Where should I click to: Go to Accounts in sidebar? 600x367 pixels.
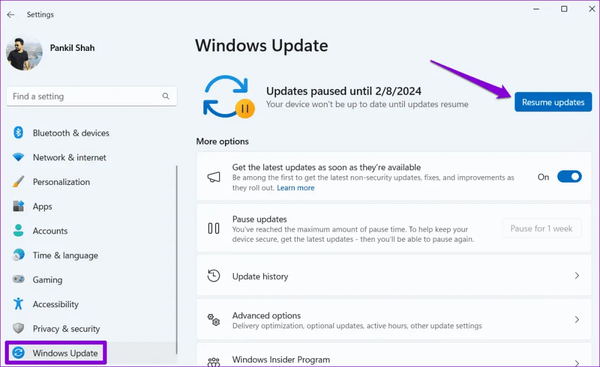[x=50, y=231]
